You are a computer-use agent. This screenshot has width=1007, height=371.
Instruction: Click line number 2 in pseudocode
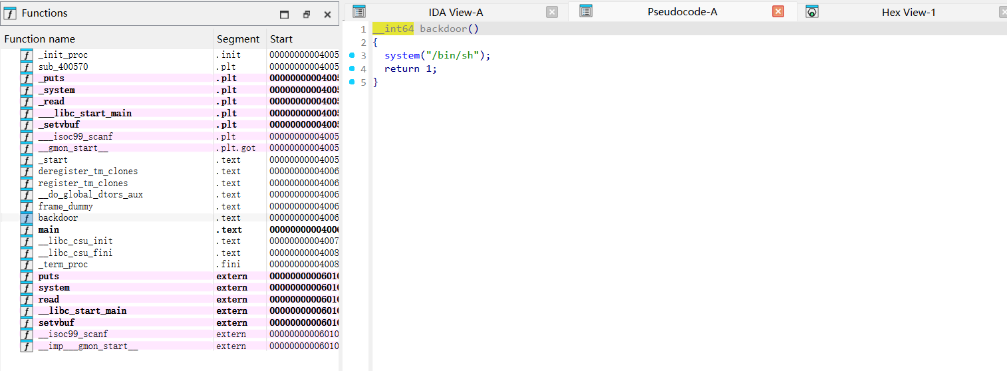tap(363, 43)
